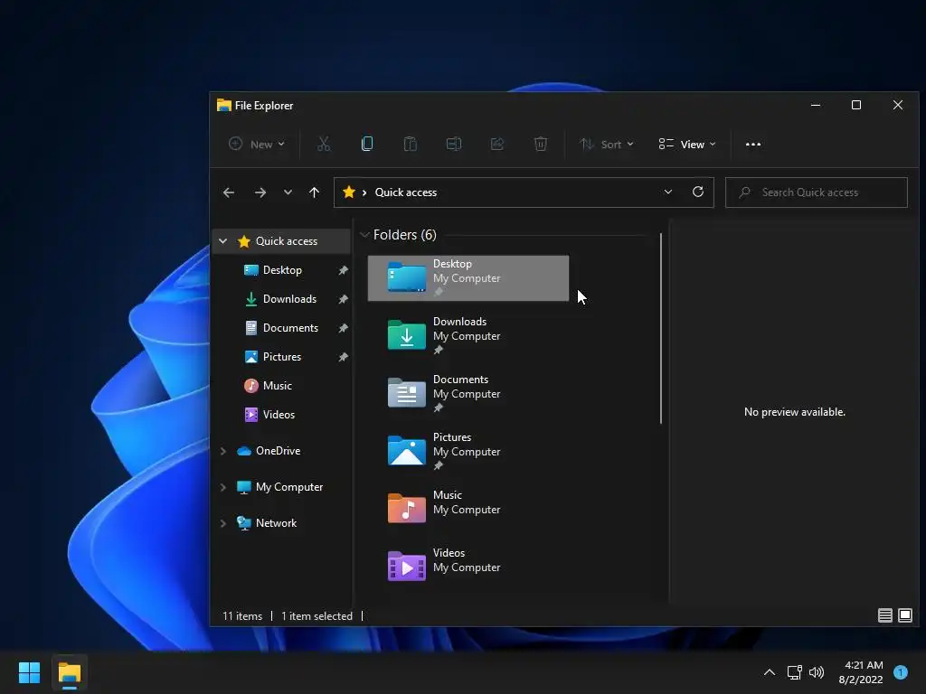926x694 pixels.
Task: Open the New dropdown menu
Action: click(257, 144)
